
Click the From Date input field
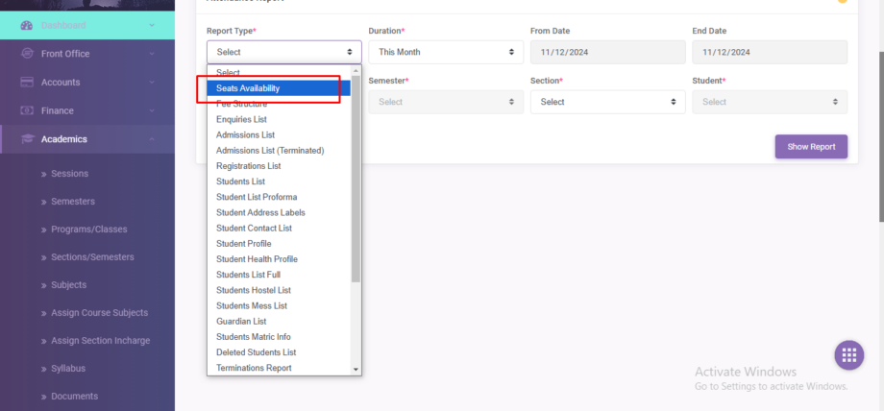coord(607,52)
